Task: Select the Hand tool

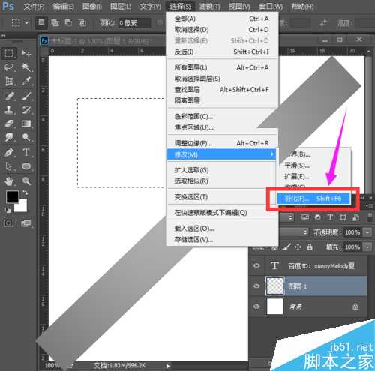Action: (9, 181)
